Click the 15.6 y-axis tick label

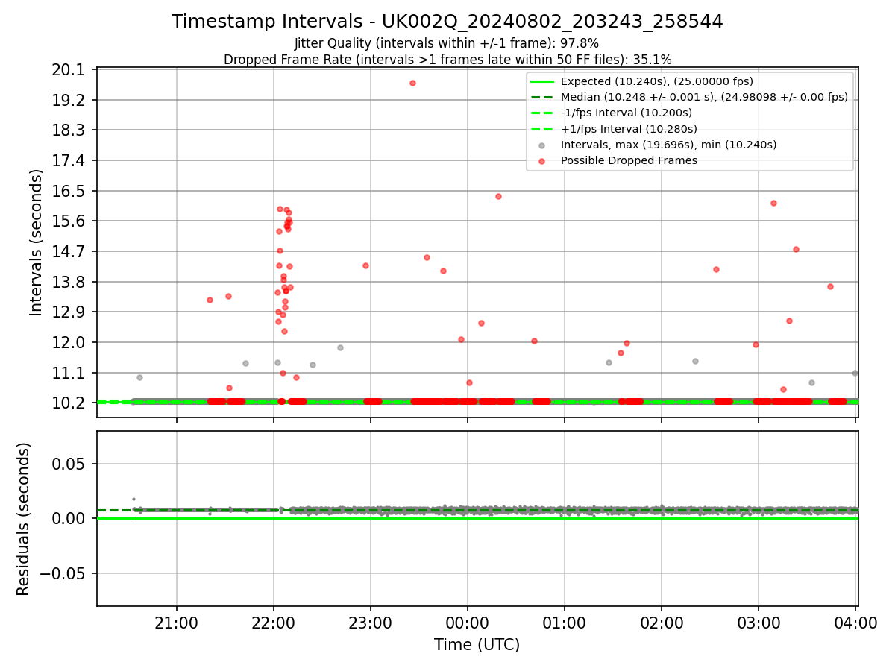[x=70, y=221]
